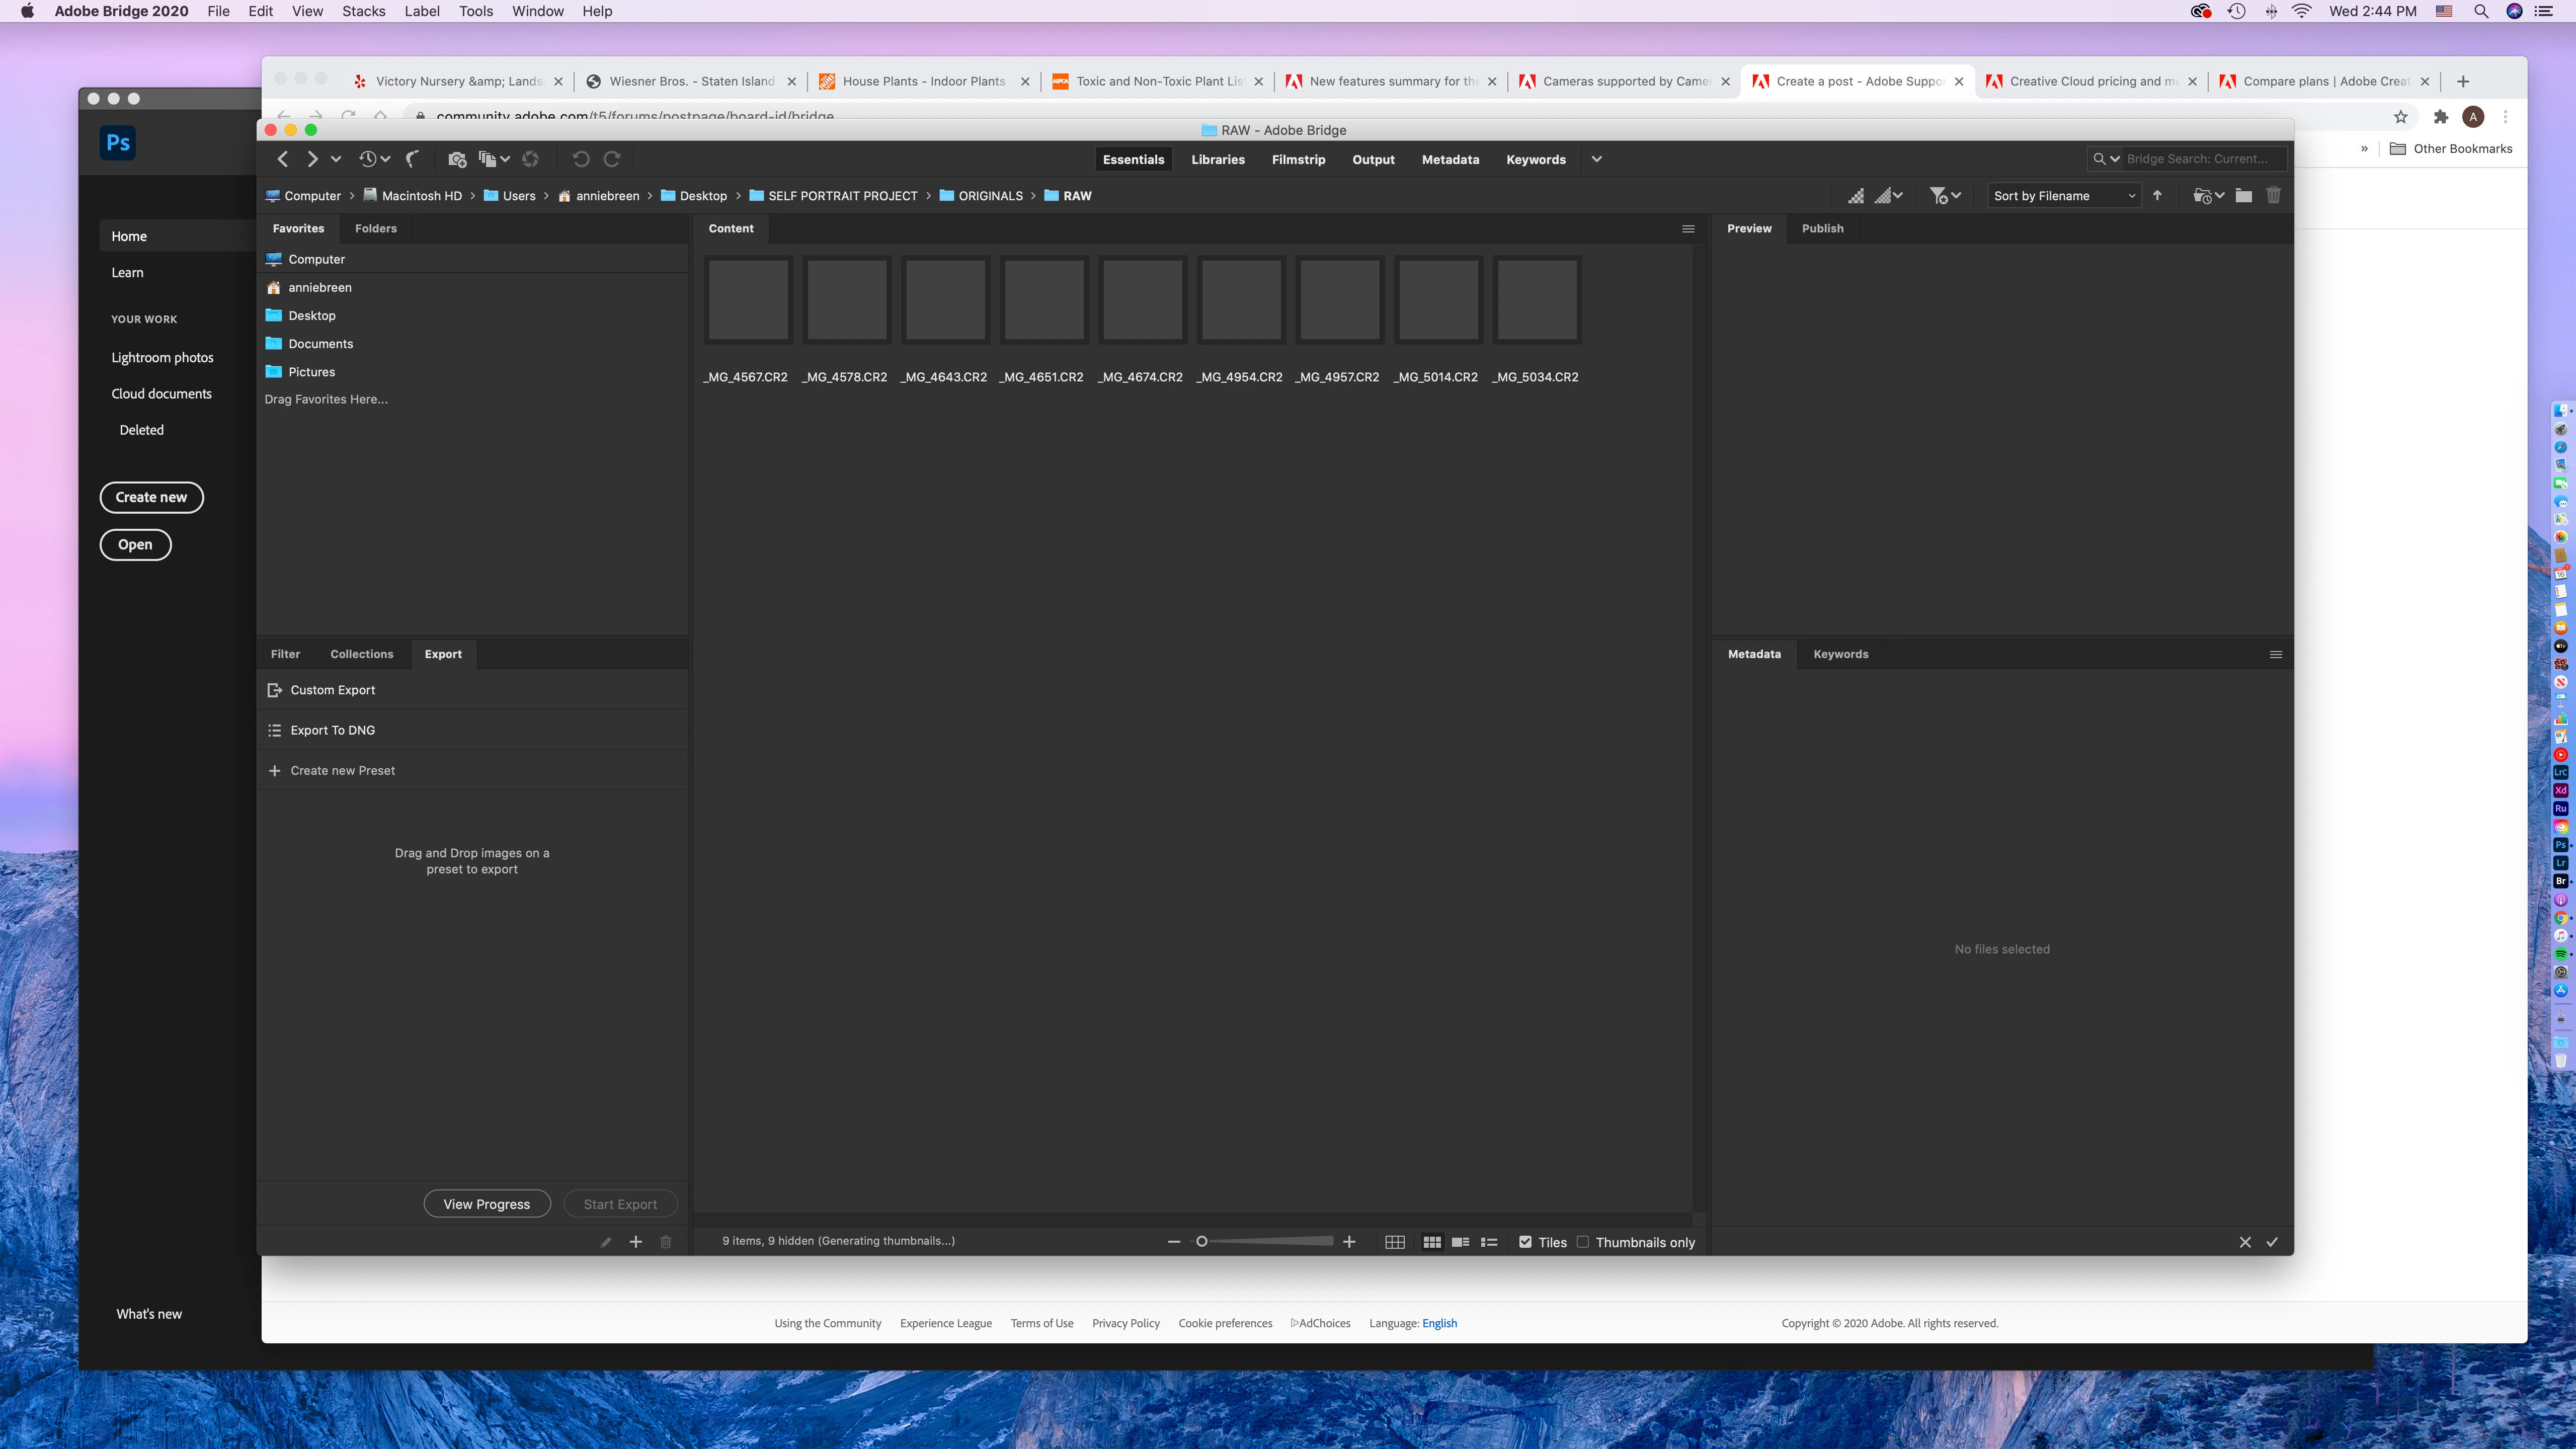Click the boomerang return-to-app icon

tap(412, 159)
